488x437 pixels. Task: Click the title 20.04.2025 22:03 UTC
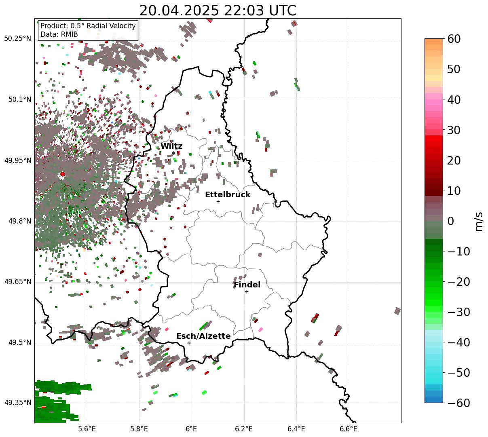(x=218, y=11)
